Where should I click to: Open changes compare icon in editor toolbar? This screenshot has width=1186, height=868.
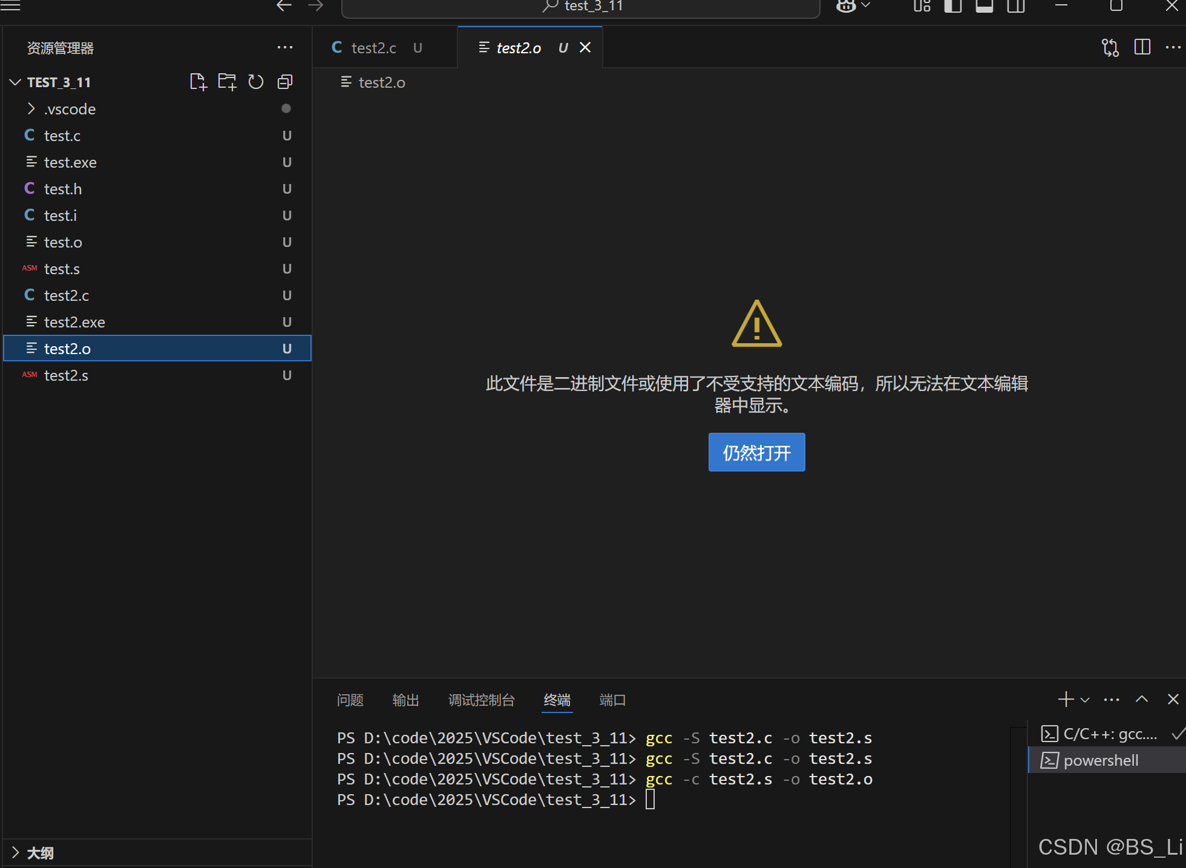pyautogui.click(x=1110, y=48)
